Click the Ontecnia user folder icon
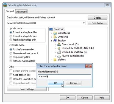This screenshot has width=114, height=104. 55,37
